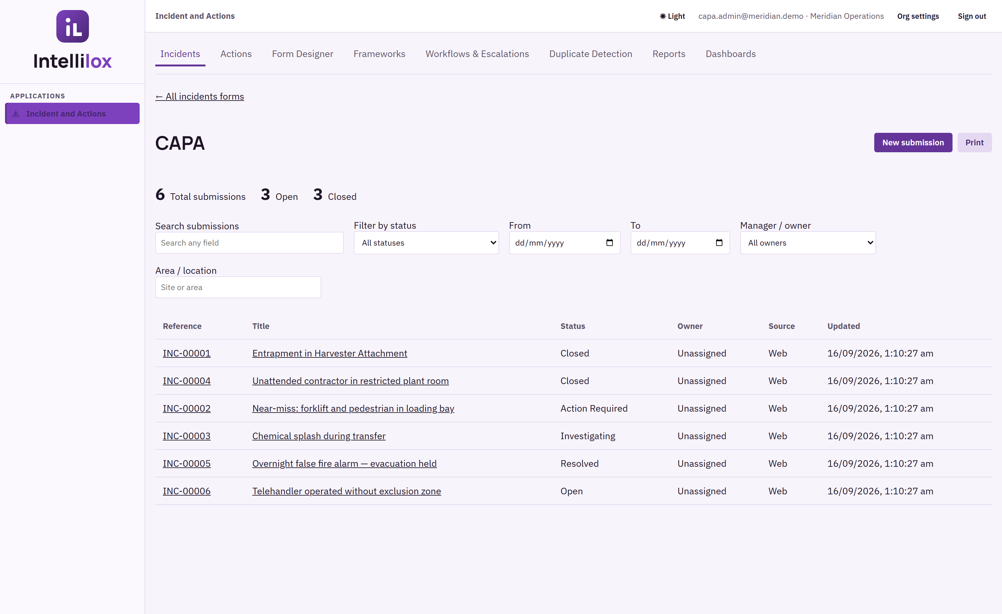Click Sign out
Screen dimensions: 1002x614
(x=972, y=16)
